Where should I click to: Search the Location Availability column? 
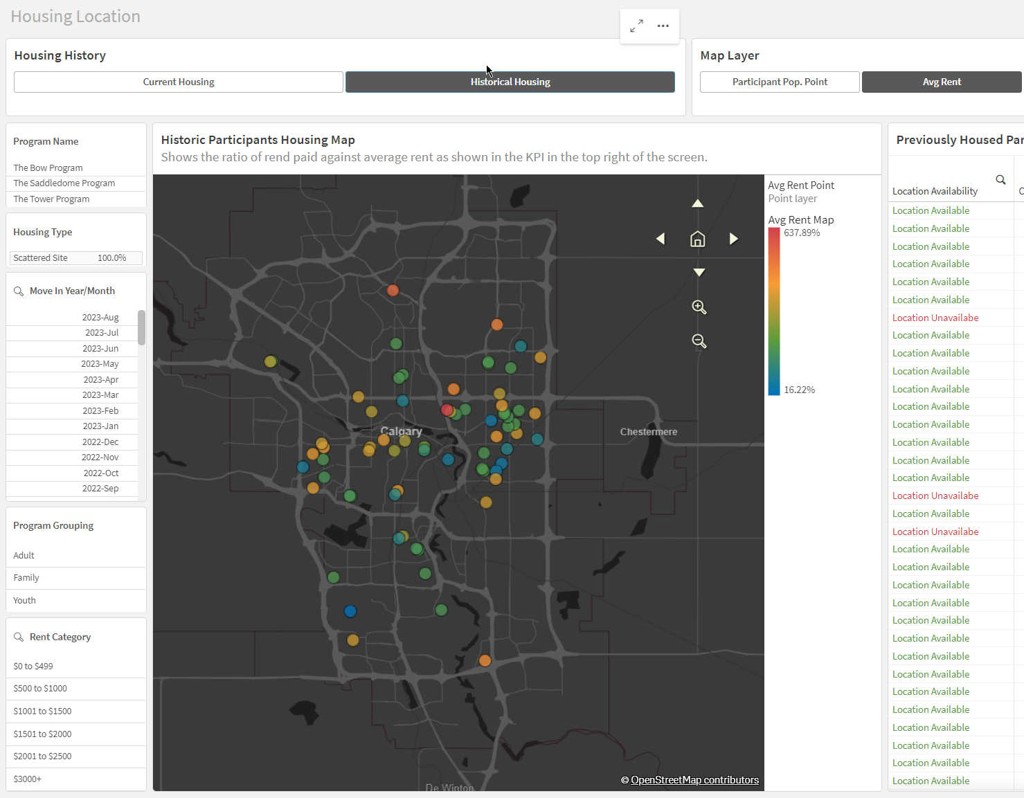(1000, 180)
